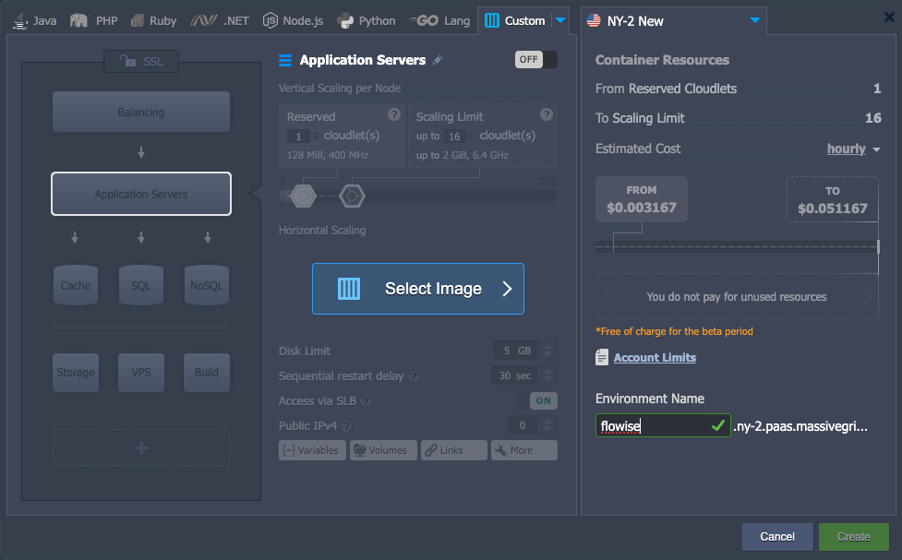
Task: Open the Links settings
Action: [454, 450]
